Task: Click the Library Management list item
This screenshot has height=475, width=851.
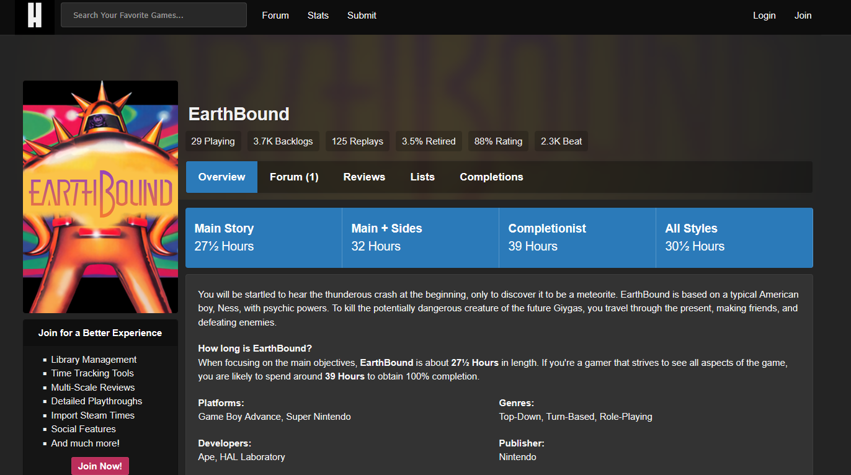Action: 94,360
